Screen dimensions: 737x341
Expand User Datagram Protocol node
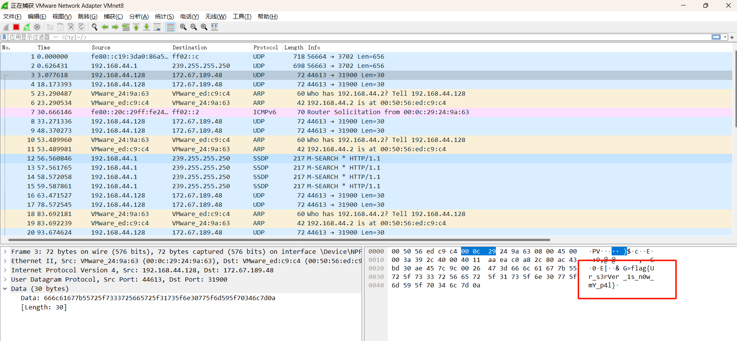tap(5, 279)
